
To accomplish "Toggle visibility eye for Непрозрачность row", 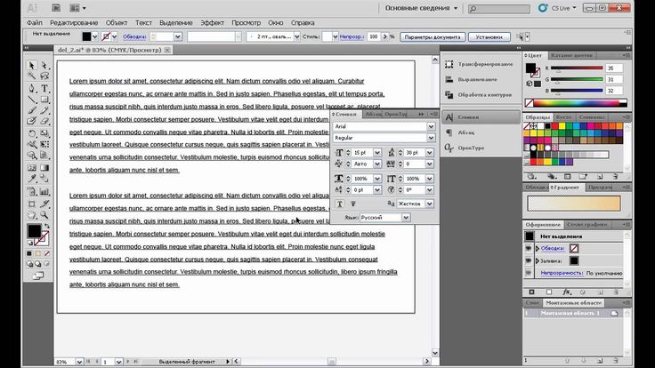I will [x=529, y=273].
